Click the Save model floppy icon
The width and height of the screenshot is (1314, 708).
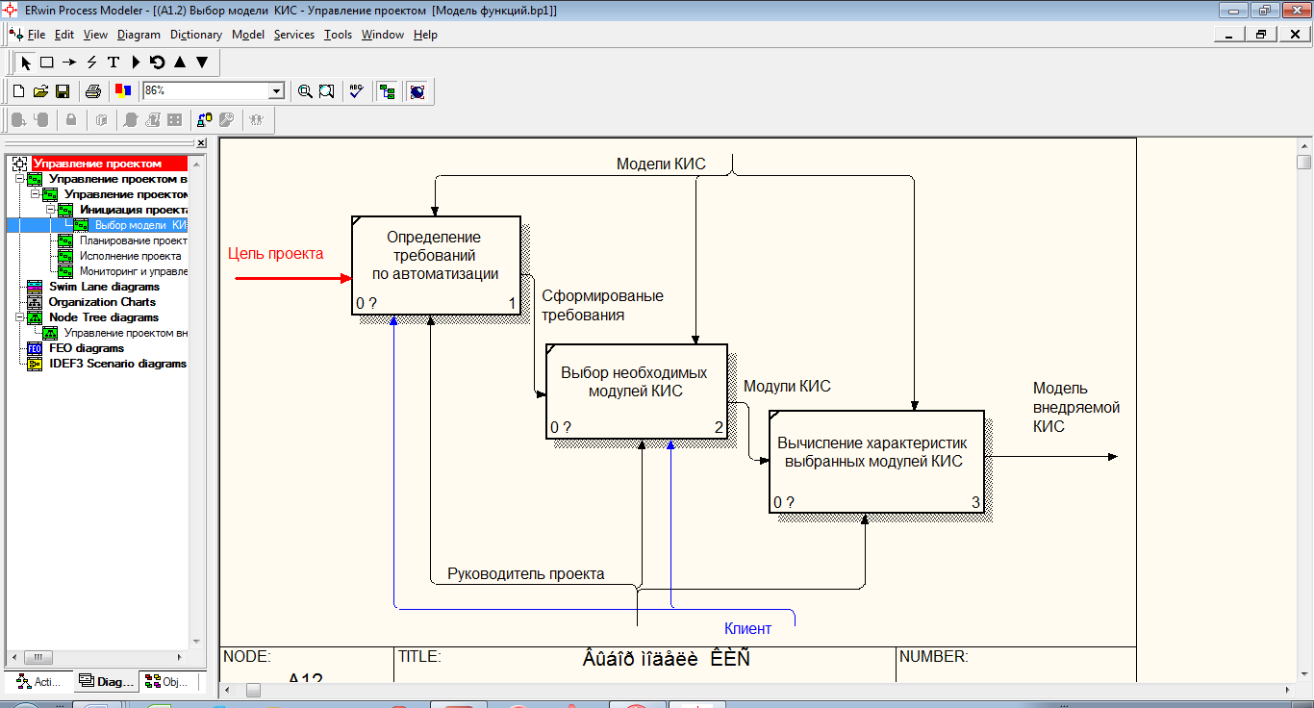pos(63,91)
